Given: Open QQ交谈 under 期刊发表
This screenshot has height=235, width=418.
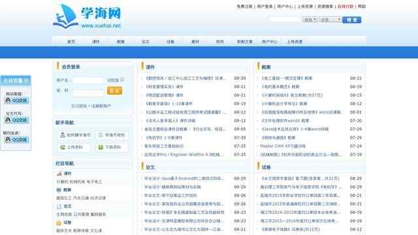Looking at the screenshot, I should (x=16, y=140).
